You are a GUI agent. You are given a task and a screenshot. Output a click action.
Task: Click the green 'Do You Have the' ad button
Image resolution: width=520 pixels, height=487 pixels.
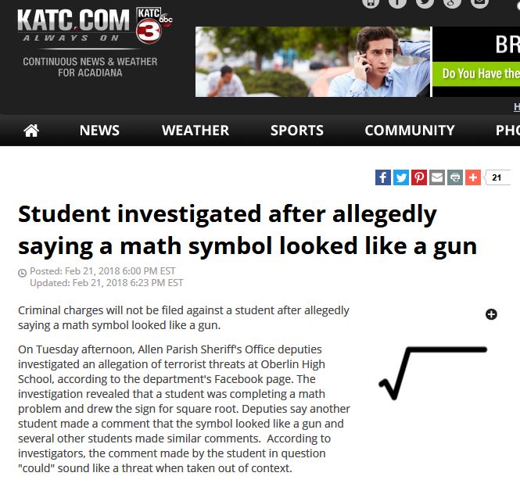tap(476, 73)
